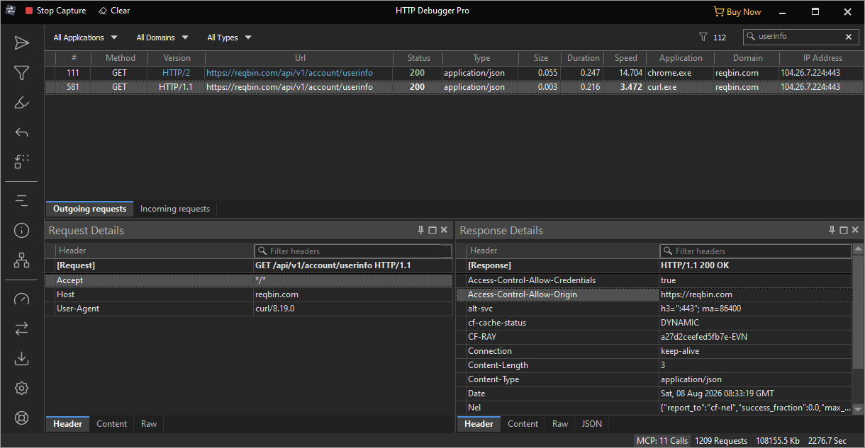Open Response Details Raw tab

click(x=560, y=424)
